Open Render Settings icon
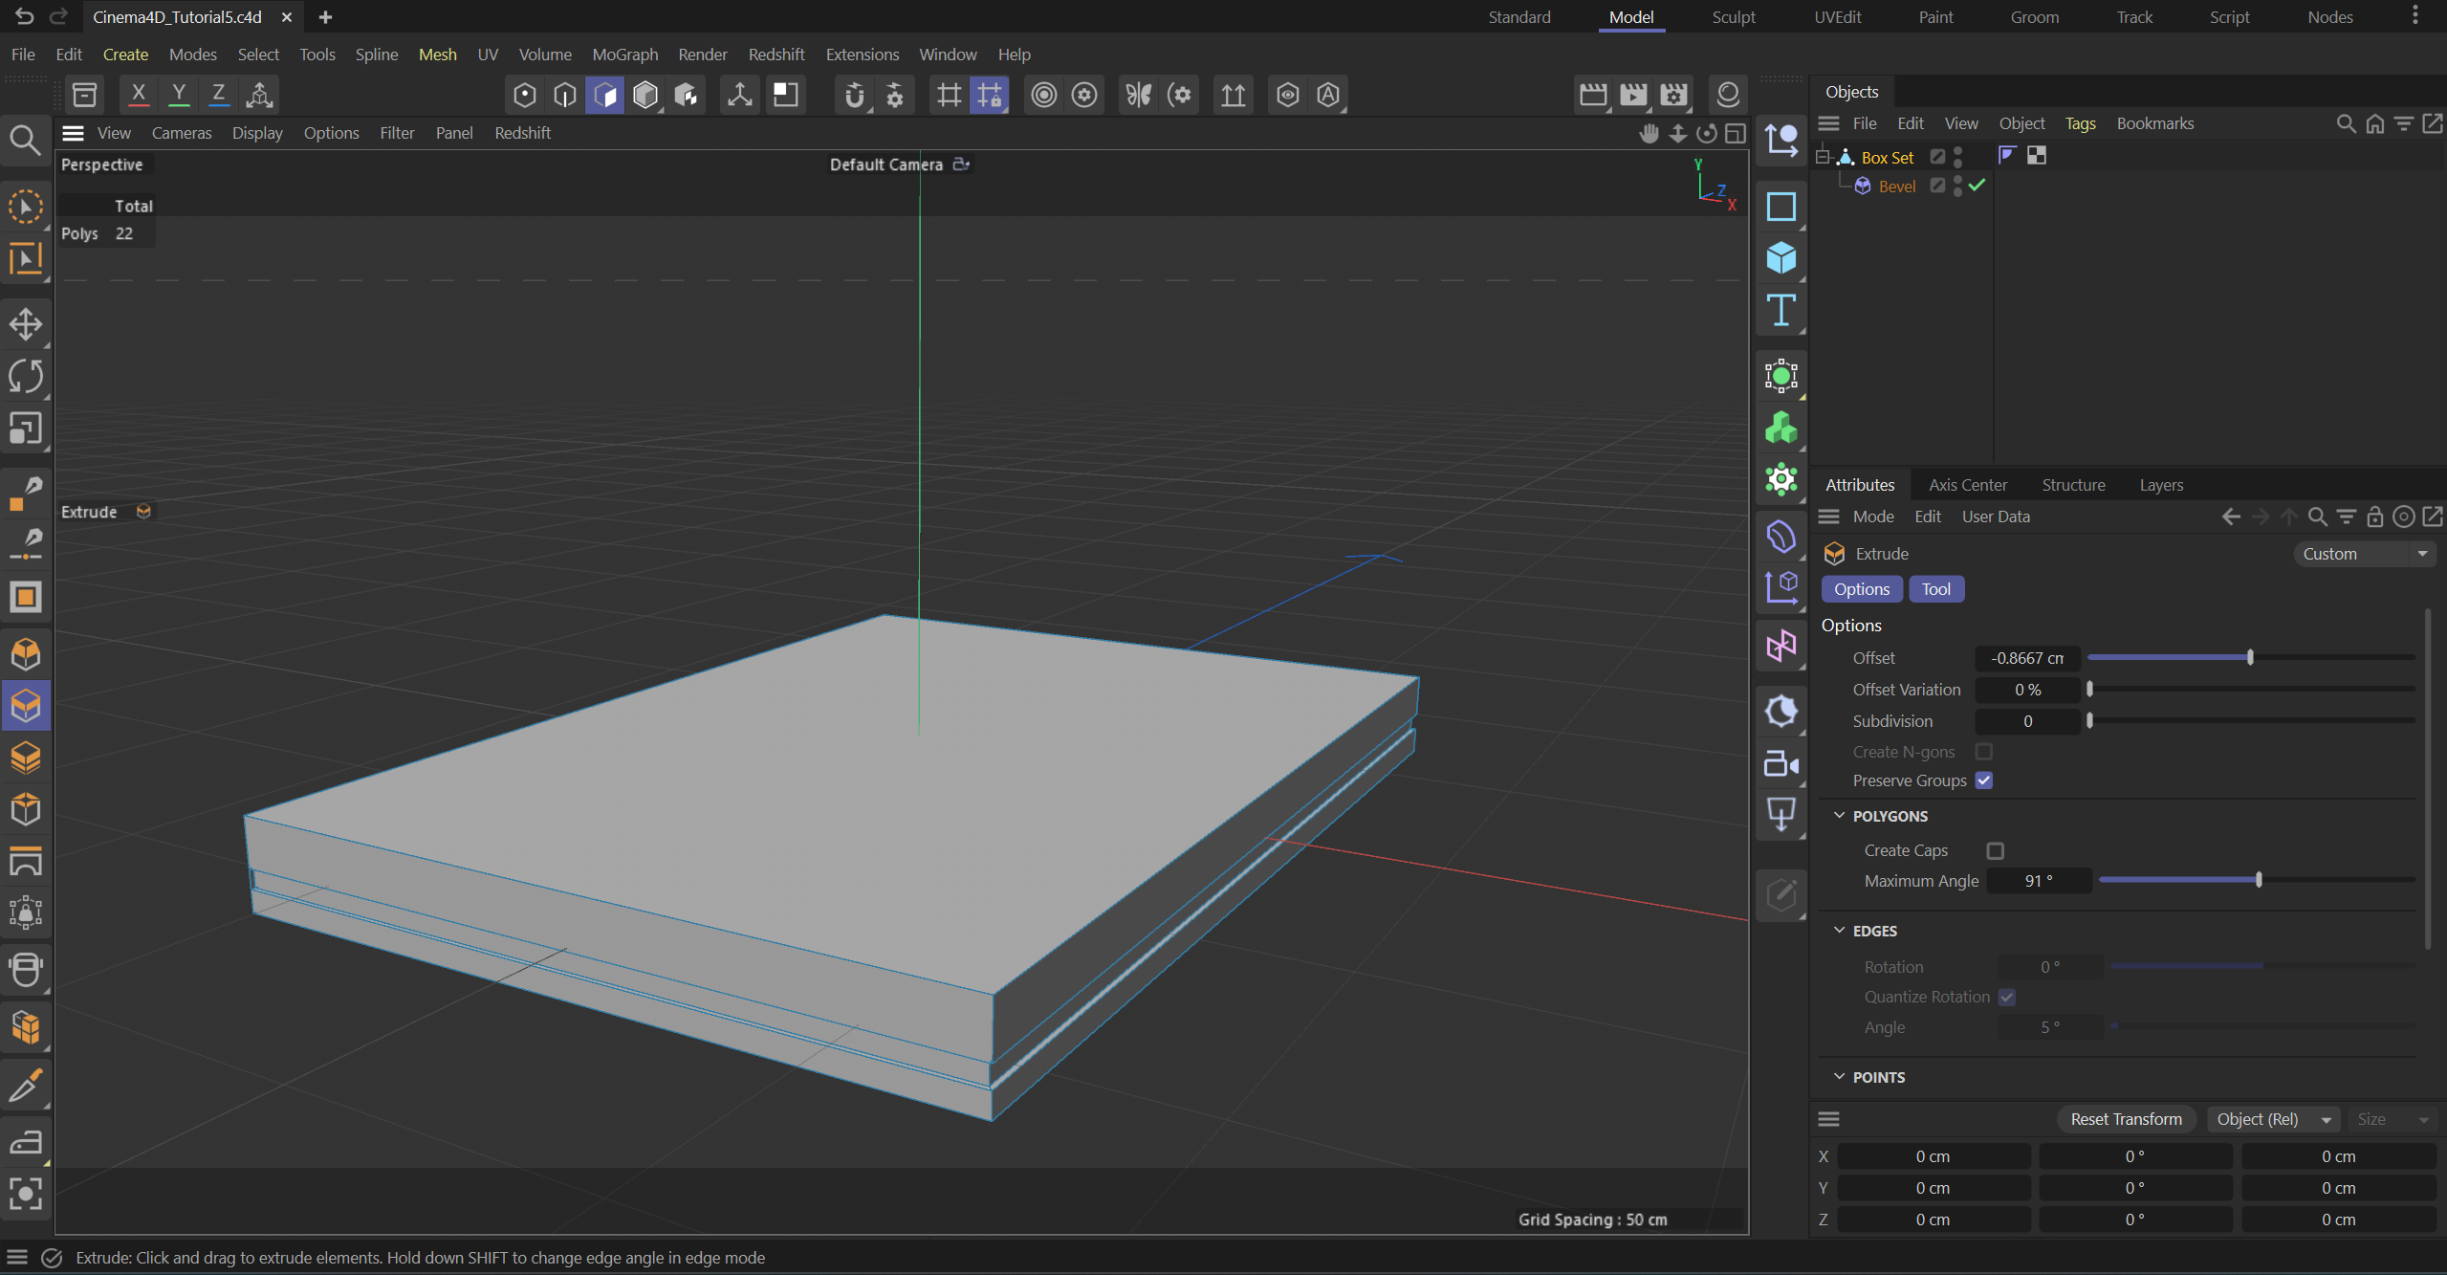The height and width of the screenshot is (1275, 2447). (x=1673, y=95)
